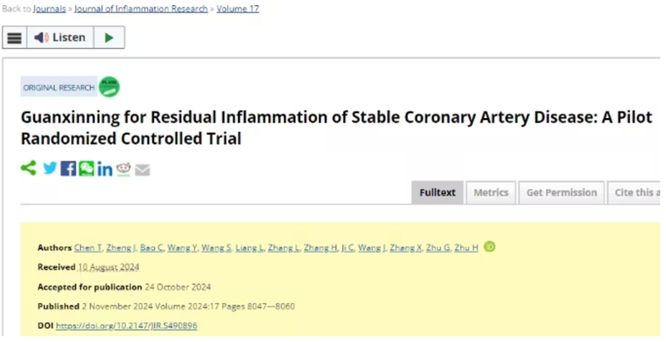666x342 pixels.
Task: Go back to Journals breadcrumb link
Action: coord(50,9)
